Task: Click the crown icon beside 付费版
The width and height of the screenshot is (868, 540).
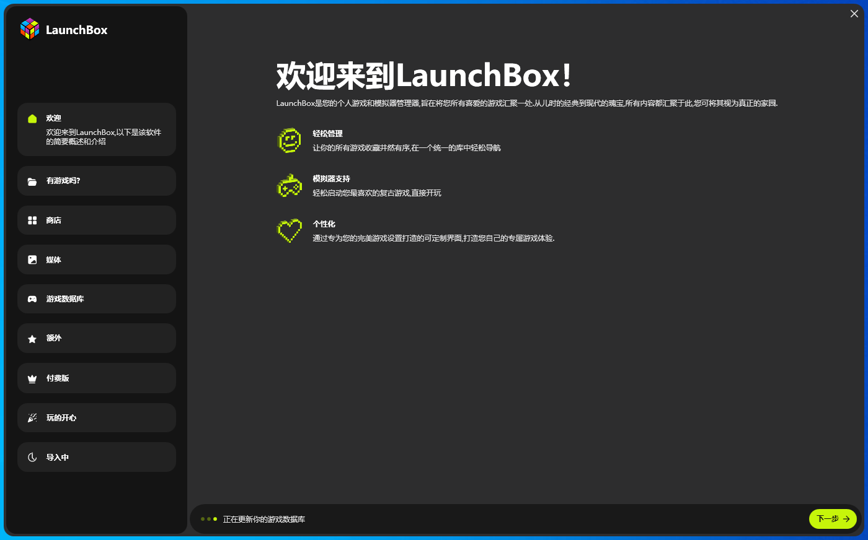Action: pos(32,378)
